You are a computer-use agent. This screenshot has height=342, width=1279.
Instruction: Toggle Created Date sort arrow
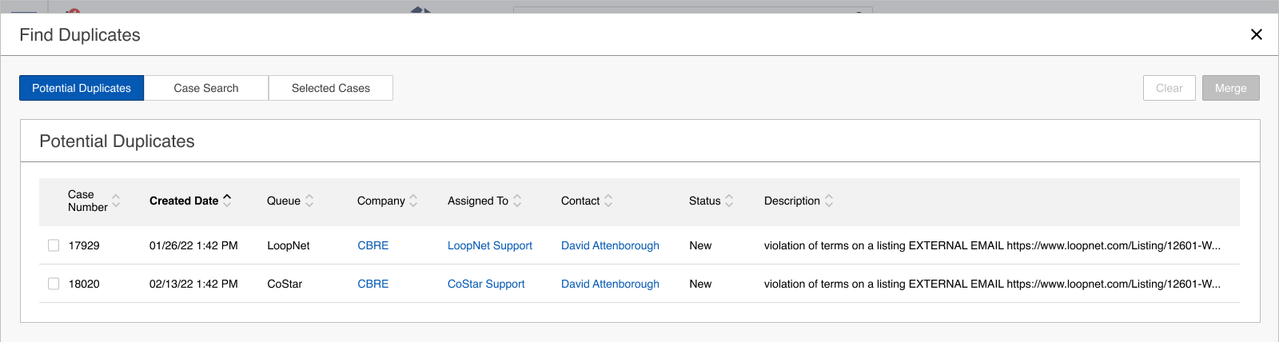(227, 201)
